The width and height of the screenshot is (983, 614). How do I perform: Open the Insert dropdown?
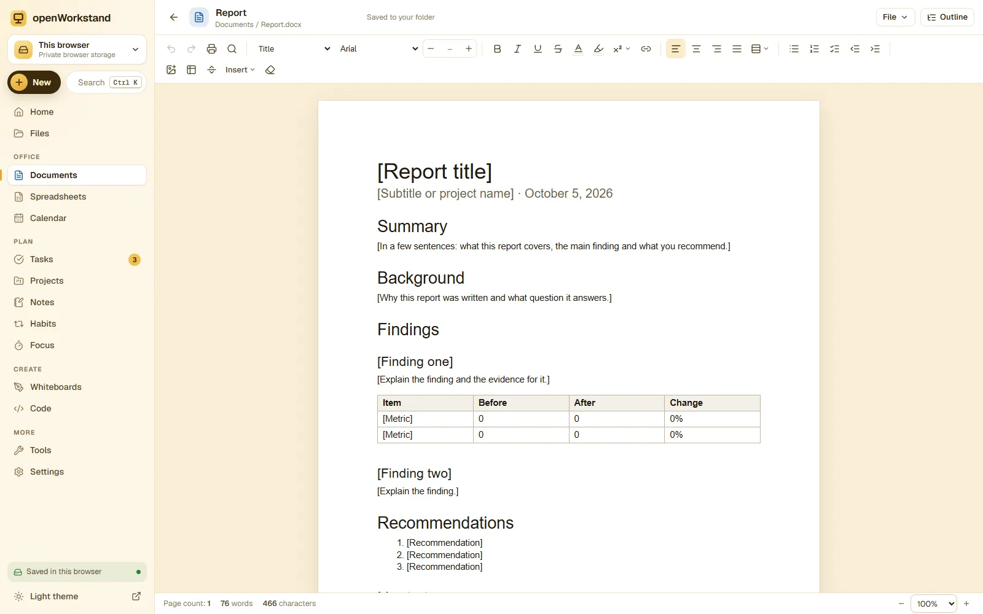click(240, 70)
